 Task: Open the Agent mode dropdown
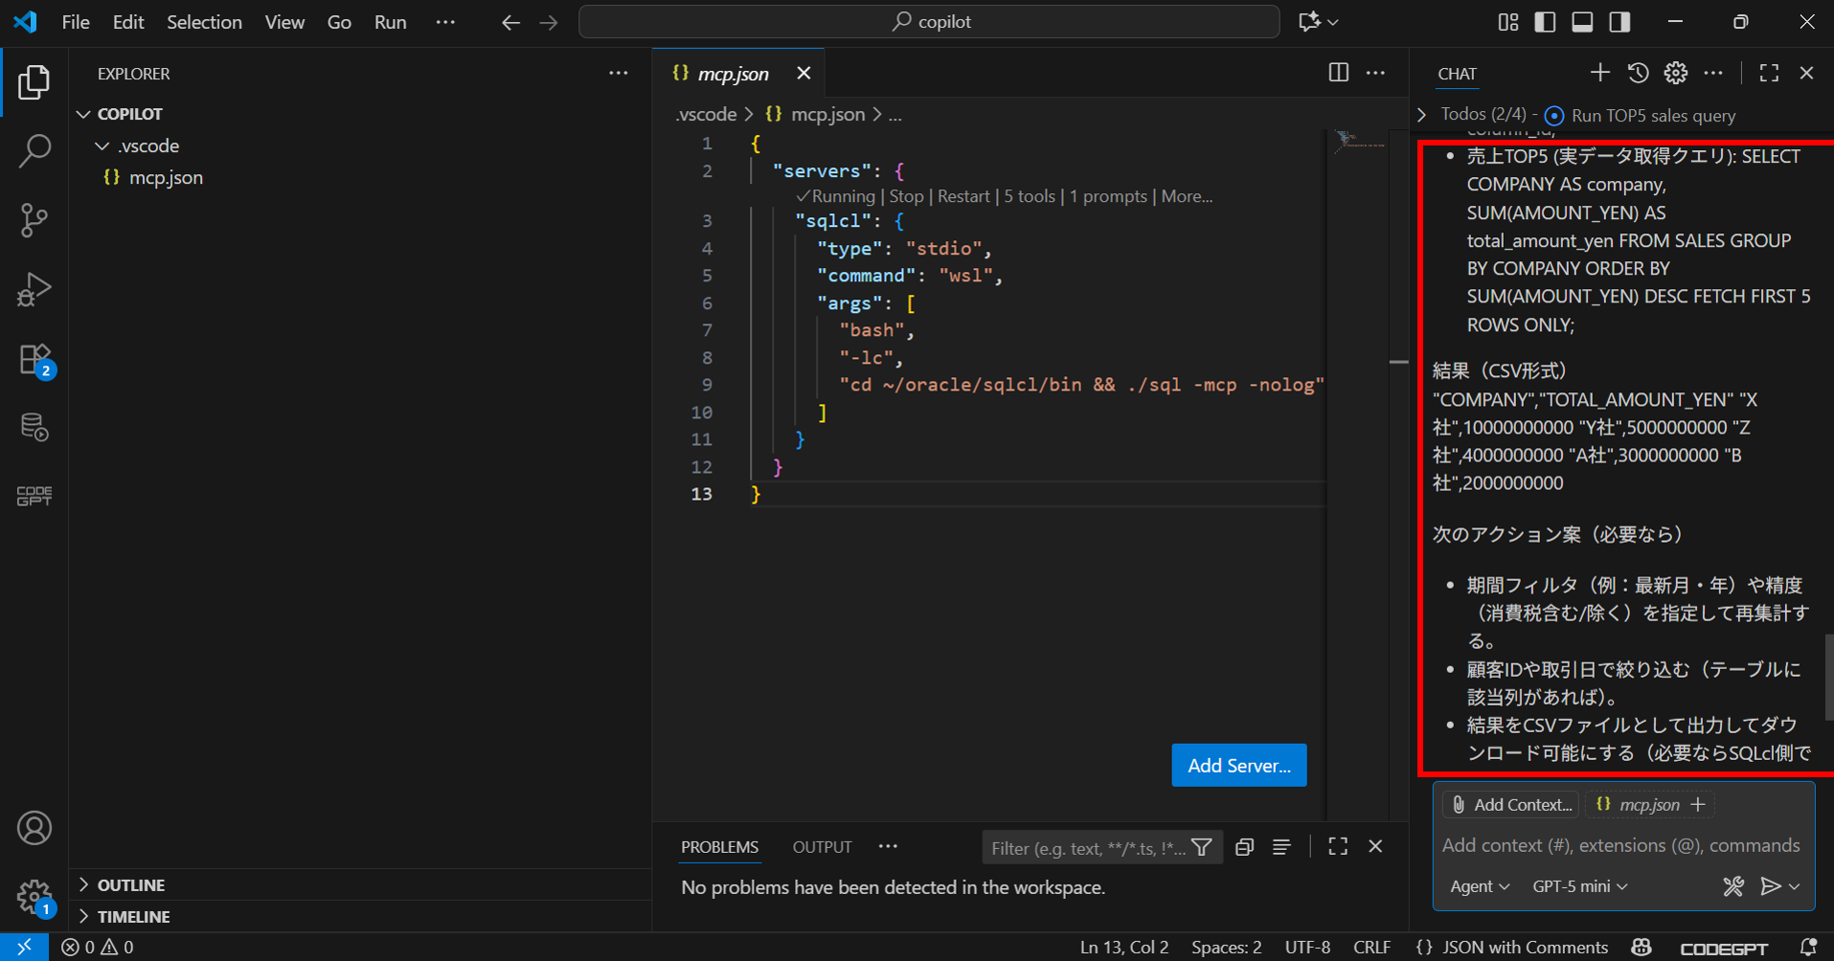pos(1479,886)
